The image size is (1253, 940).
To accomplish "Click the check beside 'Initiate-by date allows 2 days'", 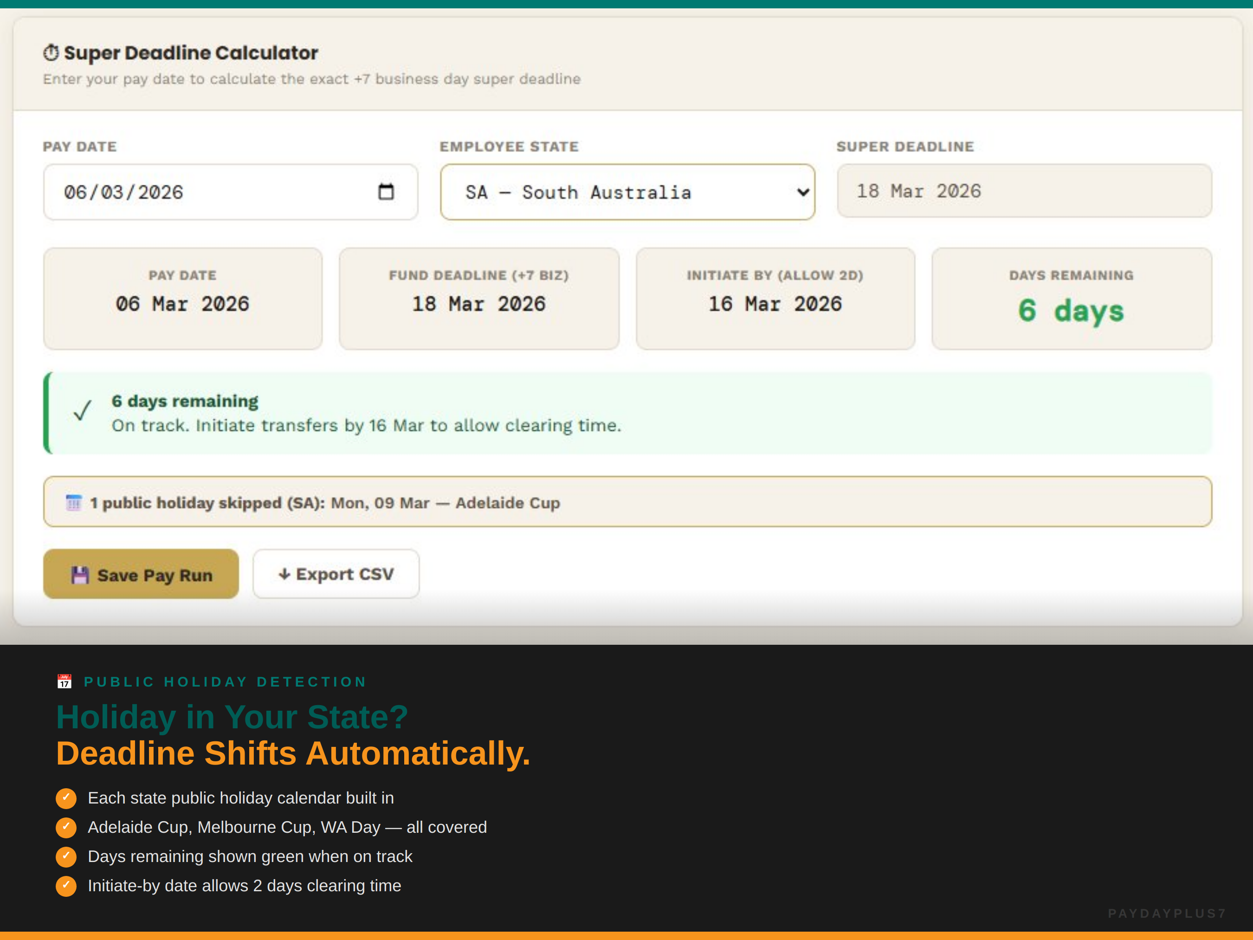I will [66, 886].
